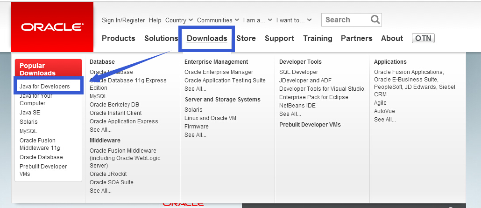This screenshot has height=208, width=481.
Task: Open Sign In/Register link
Action: [x=123, y=20]
